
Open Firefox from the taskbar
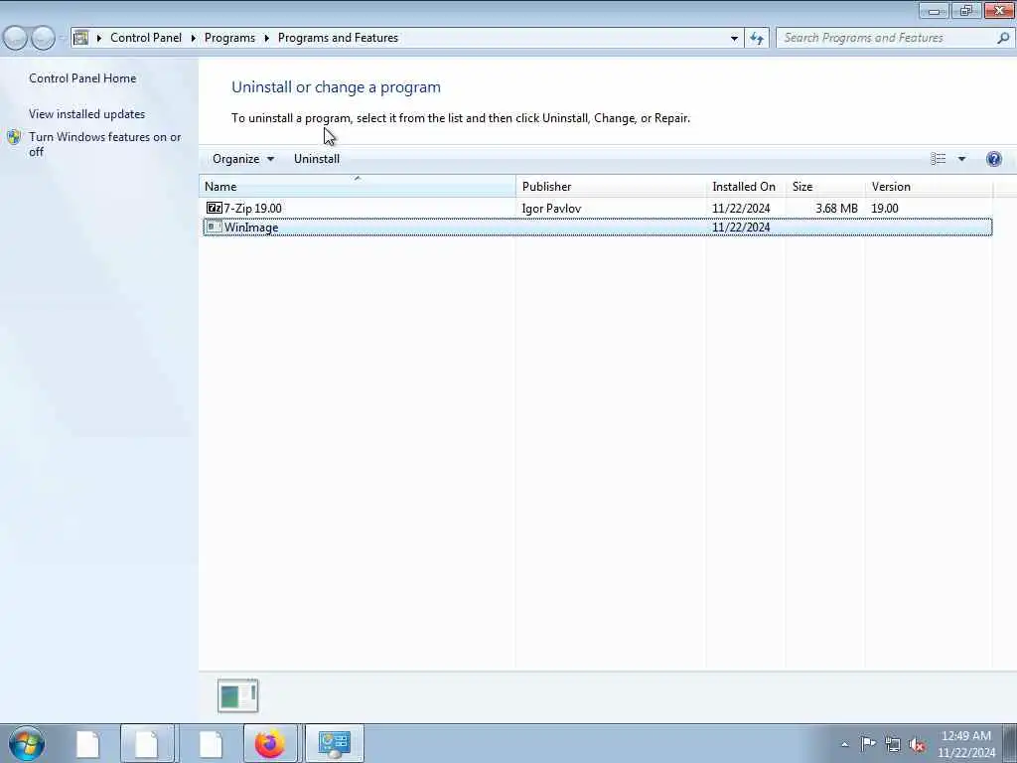coord(270,743)
